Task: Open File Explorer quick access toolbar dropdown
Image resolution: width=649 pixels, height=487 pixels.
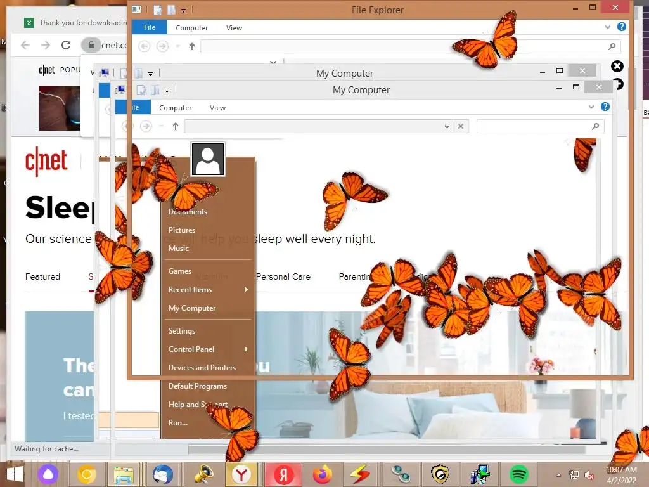Action: (183, 10)
